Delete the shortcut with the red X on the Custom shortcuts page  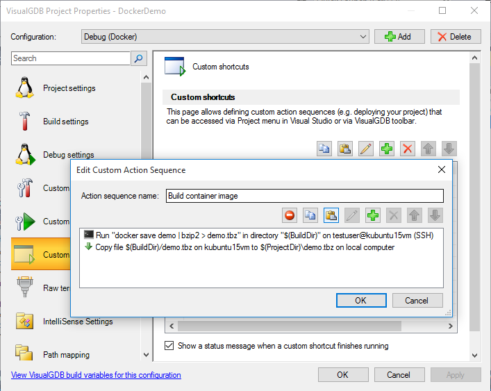click(408, 149)
